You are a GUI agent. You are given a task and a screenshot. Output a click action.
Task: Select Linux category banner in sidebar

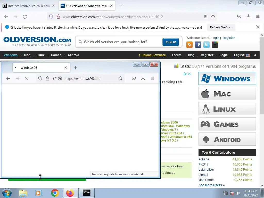[x=227, y=109]
